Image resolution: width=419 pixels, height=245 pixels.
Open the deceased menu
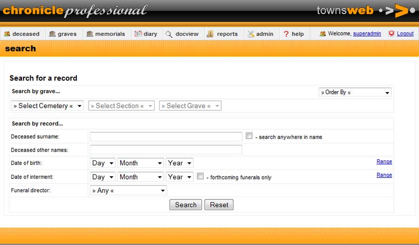click(x=23, y=34)
